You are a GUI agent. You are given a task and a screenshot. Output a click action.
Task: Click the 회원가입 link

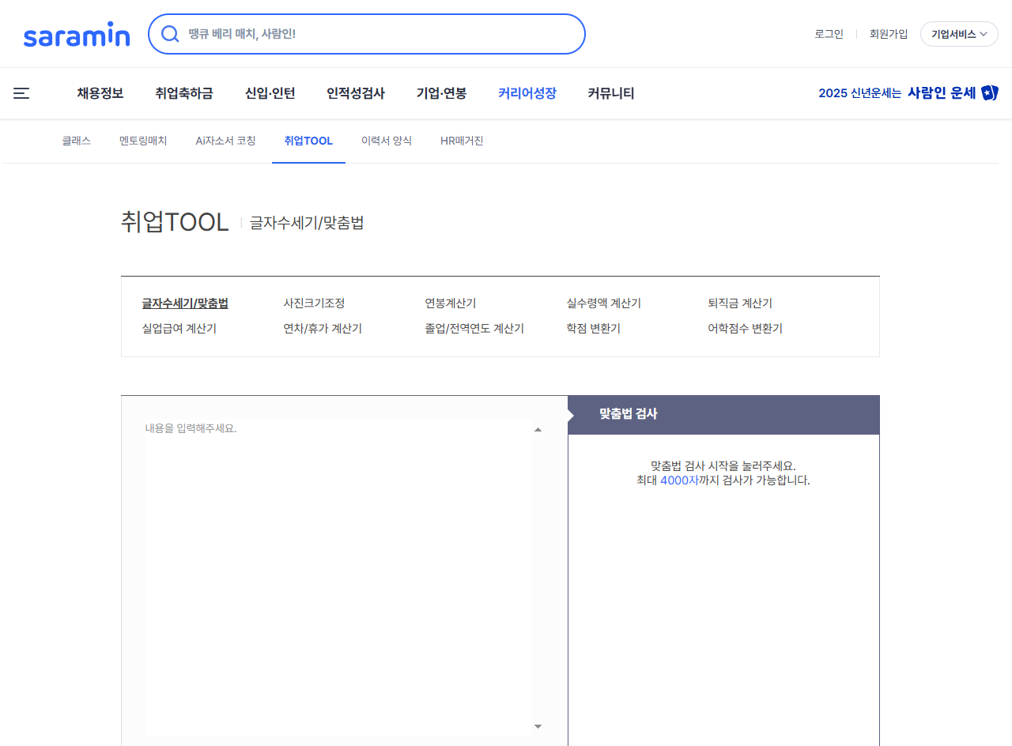pos(888,33)
